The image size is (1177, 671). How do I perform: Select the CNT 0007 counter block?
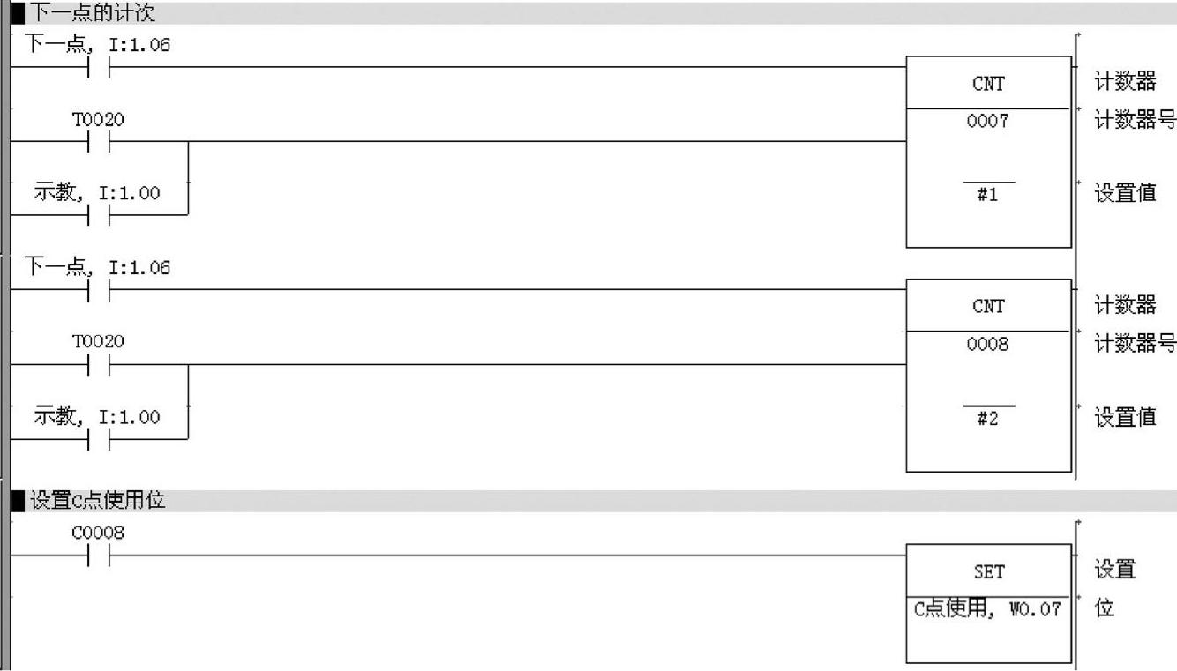coord(988,152)
